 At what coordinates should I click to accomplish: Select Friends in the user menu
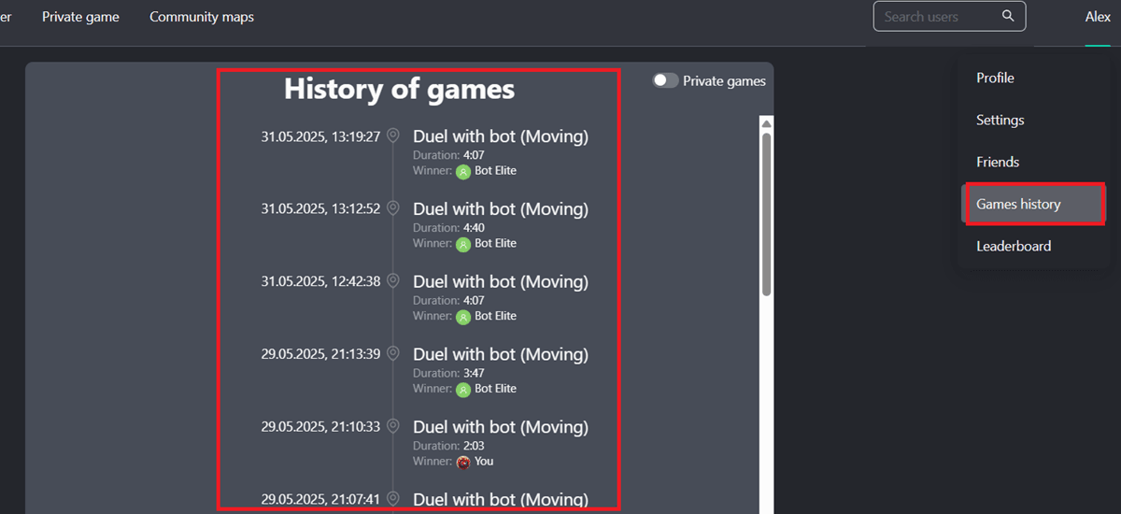998,162
